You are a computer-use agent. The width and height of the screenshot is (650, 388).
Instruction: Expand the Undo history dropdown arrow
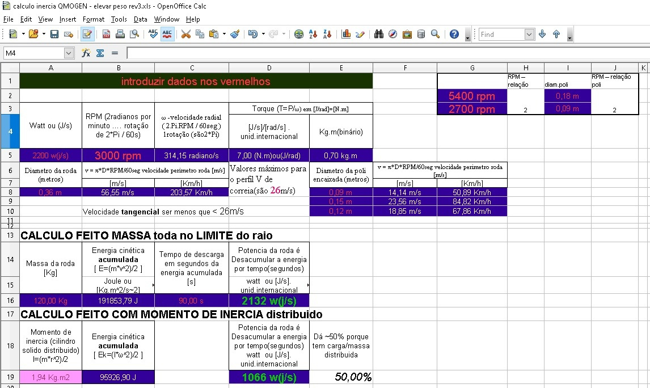click(x=264, y=34)
